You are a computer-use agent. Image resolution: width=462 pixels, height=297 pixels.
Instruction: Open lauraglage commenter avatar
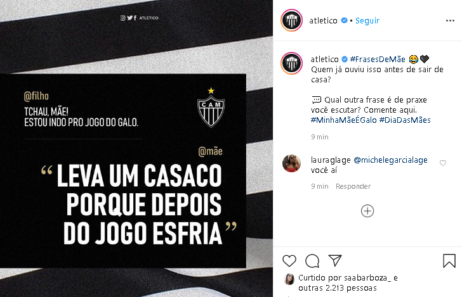[x=291, y=163]
